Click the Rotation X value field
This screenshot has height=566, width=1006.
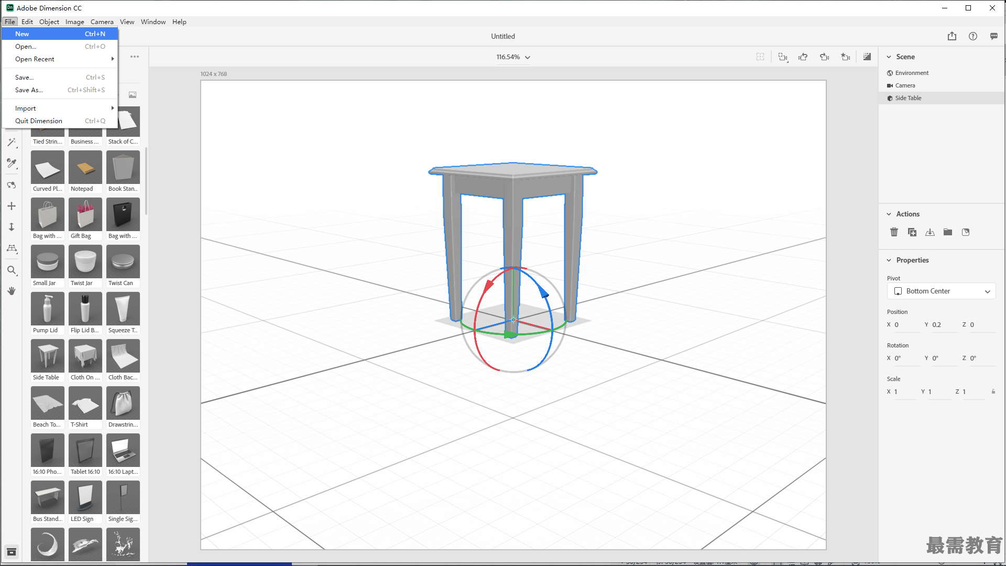pos(906,358)
